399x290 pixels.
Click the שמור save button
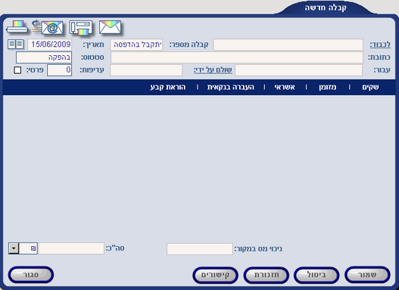[x=367, y=275]
